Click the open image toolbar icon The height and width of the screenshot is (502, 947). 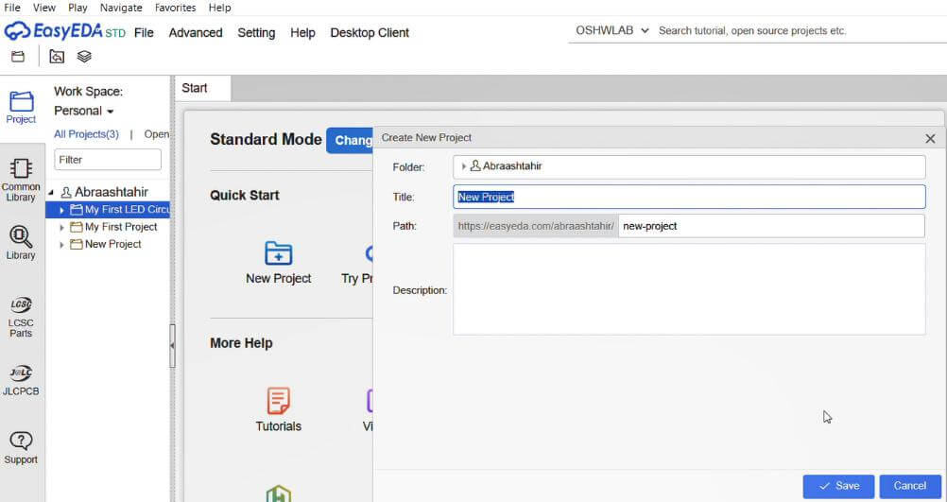[x=57, y=57]
